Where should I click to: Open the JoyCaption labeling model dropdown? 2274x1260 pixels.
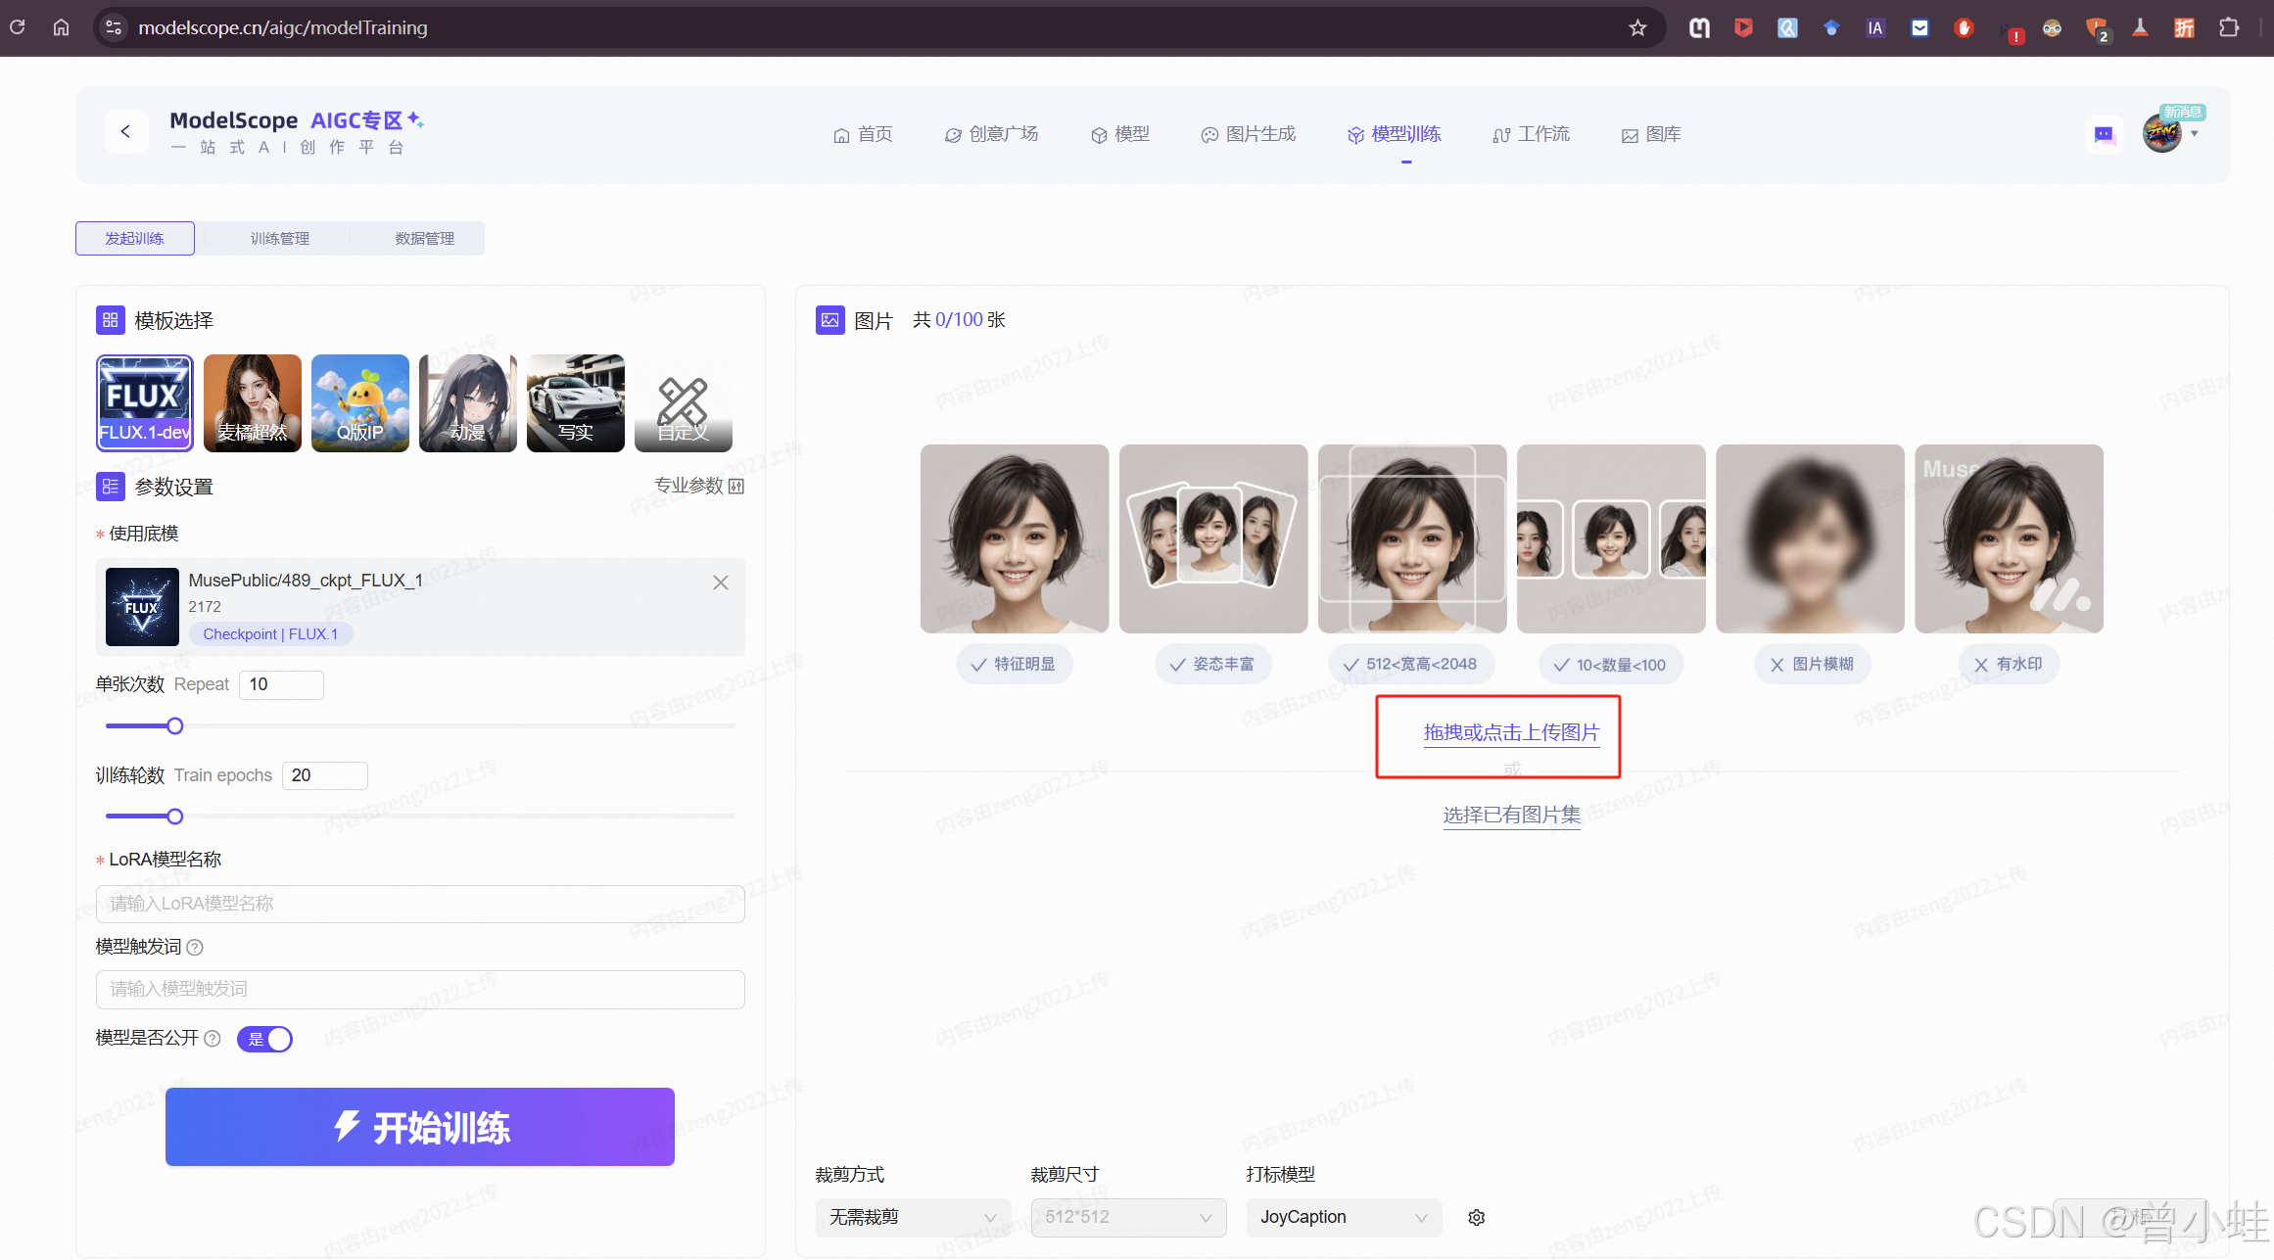click(x=1344, y=1217)
